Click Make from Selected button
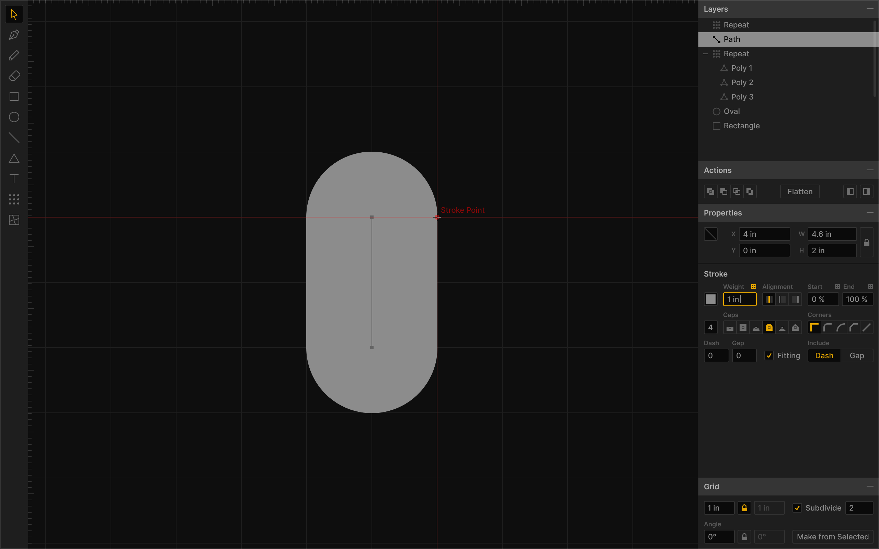 (833, 537)
